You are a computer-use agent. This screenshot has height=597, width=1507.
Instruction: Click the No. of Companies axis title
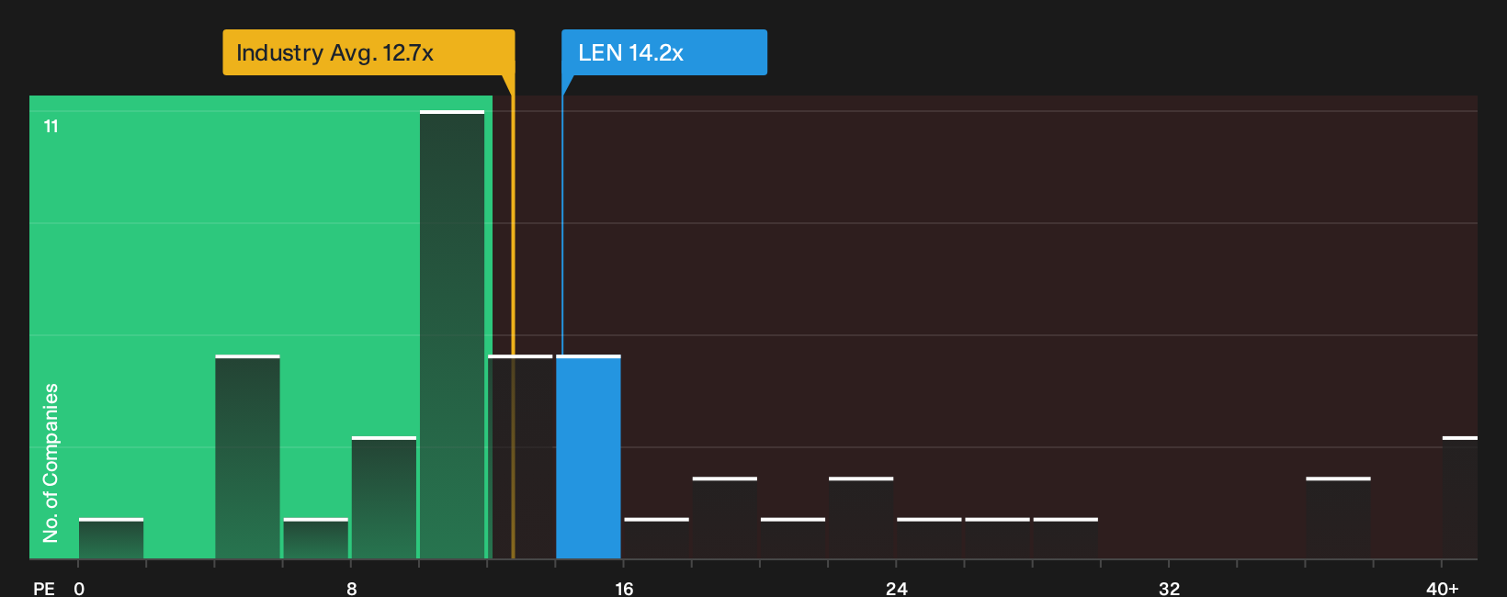(51, 463)
